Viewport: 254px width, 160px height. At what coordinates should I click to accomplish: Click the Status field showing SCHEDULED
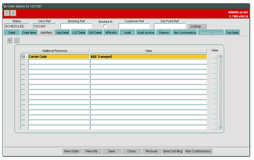(16, 26)
